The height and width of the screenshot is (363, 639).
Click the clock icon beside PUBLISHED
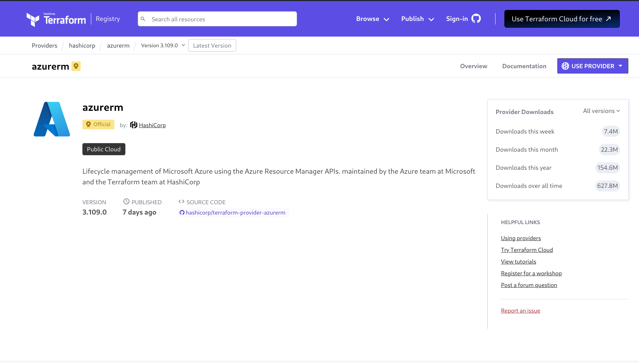click(126, 201)
